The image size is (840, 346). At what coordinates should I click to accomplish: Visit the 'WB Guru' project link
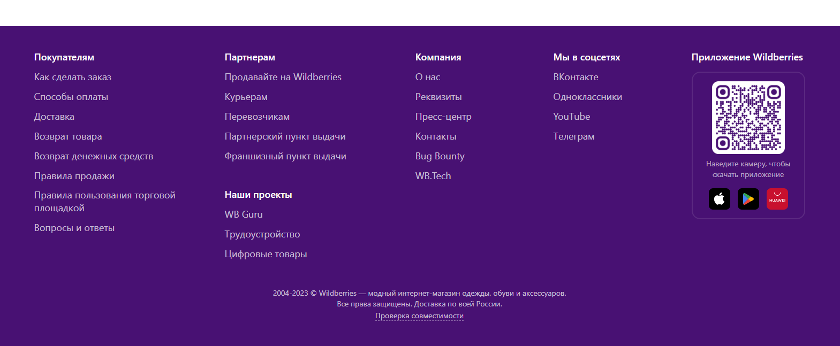click(244, 214)
